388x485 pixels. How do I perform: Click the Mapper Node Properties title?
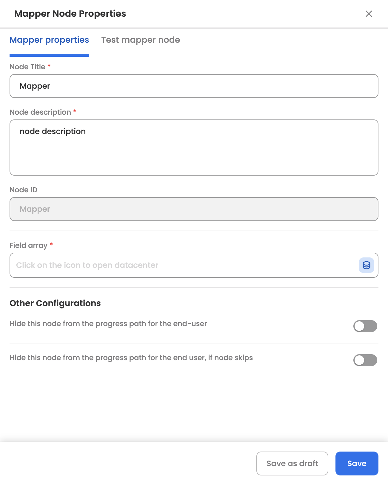[x=70, y=14]
